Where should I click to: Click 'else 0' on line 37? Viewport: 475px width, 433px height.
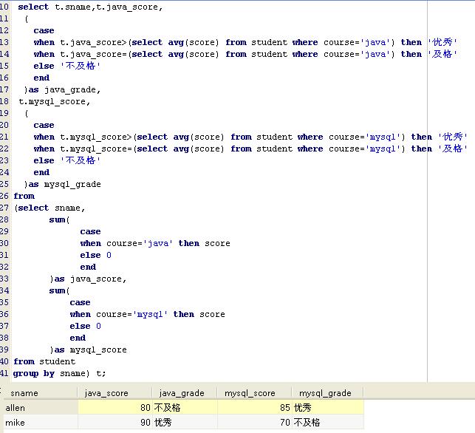[86, 326]
